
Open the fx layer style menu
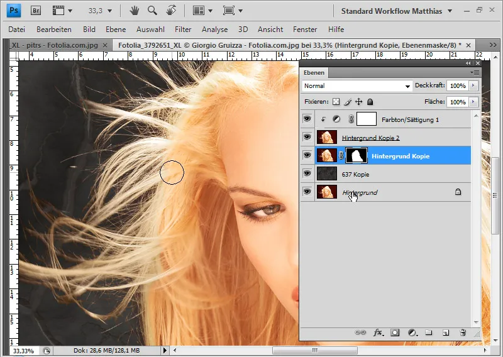tap(379, 332)
